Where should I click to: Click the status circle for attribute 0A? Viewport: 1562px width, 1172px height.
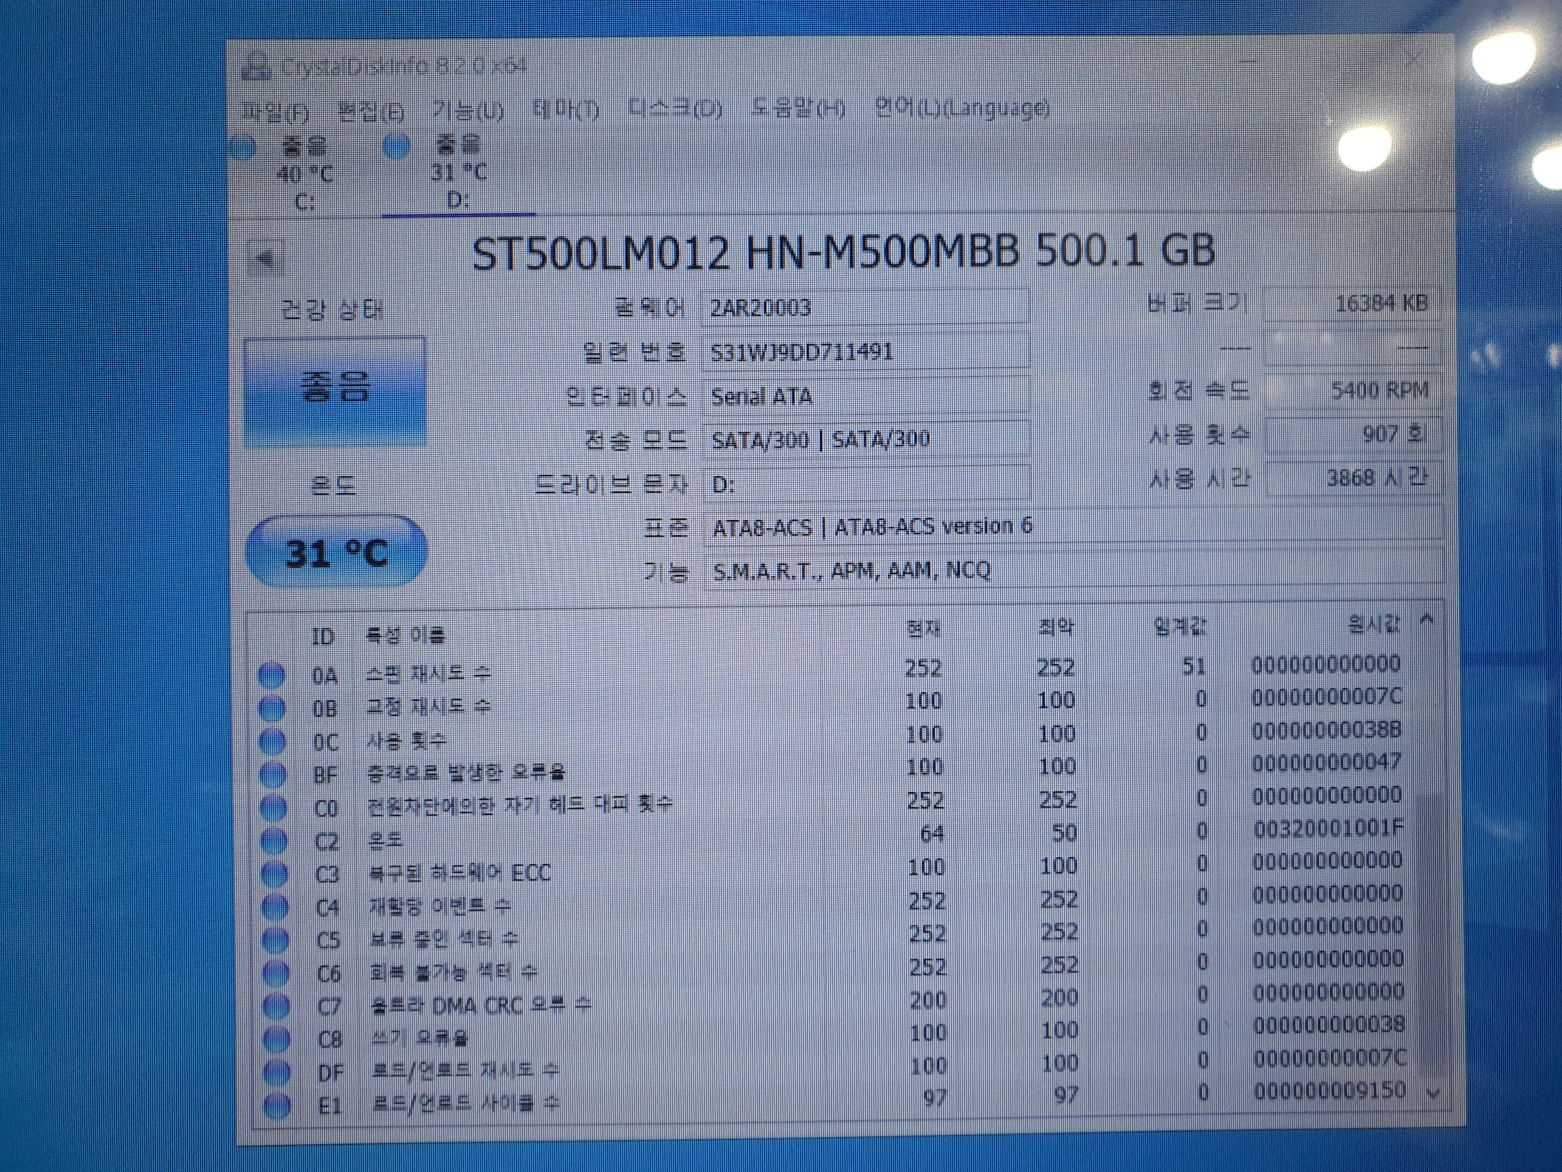pyautogui.click(x=272, y=676)
